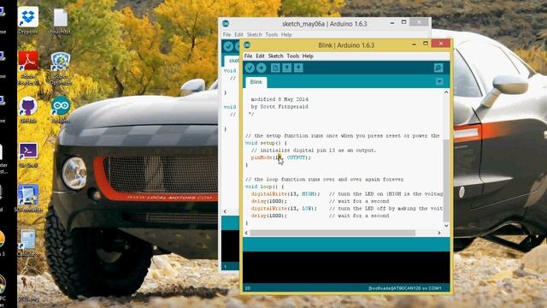This screenshot has height=308, width=547.
Task: Click scroll left arrow in sketch_may06a editor
Action: (225, 211)
